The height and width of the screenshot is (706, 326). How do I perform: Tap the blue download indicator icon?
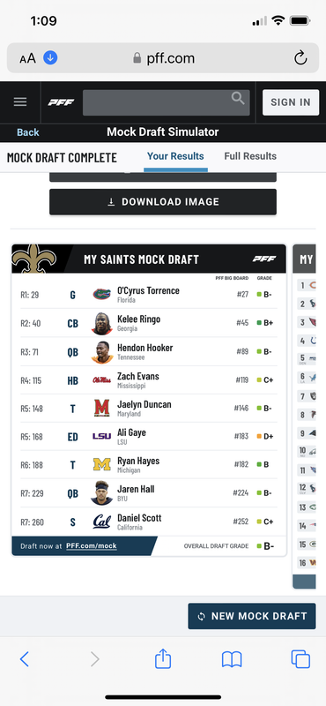click(50, 57)
